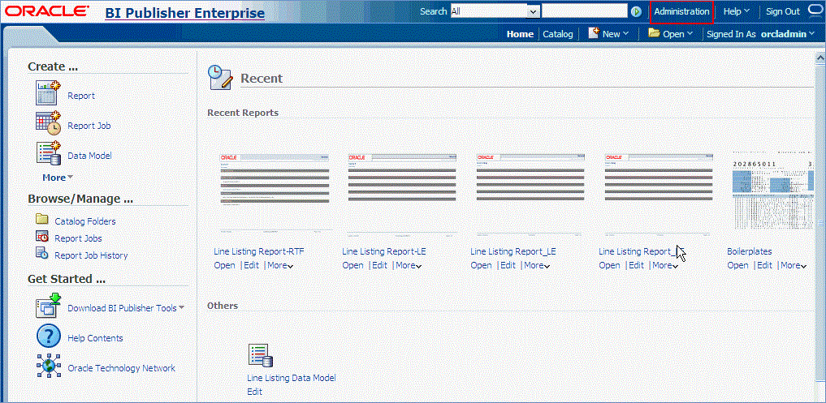Open the Download BI Publisher Tools dropdown arrow
Image resolution: width=826 pixels, height=403 pixels.
(x=182, y=308)
